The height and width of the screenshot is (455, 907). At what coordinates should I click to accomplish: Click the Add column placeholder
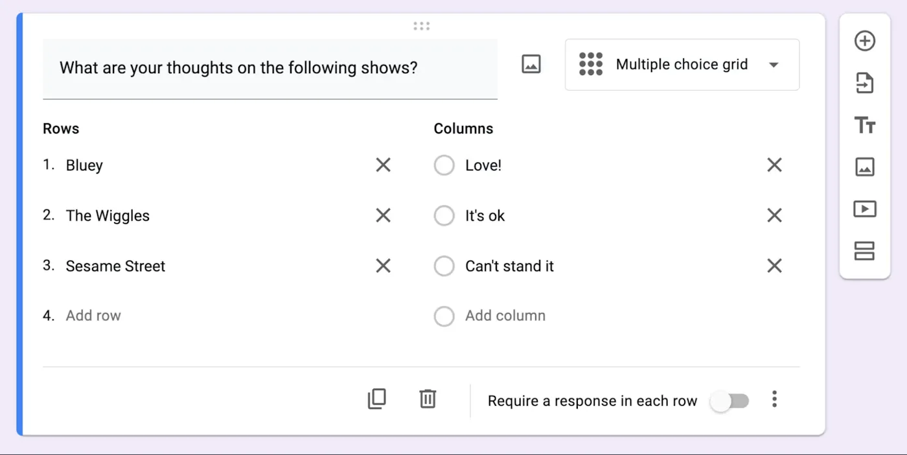coord(505,316)
